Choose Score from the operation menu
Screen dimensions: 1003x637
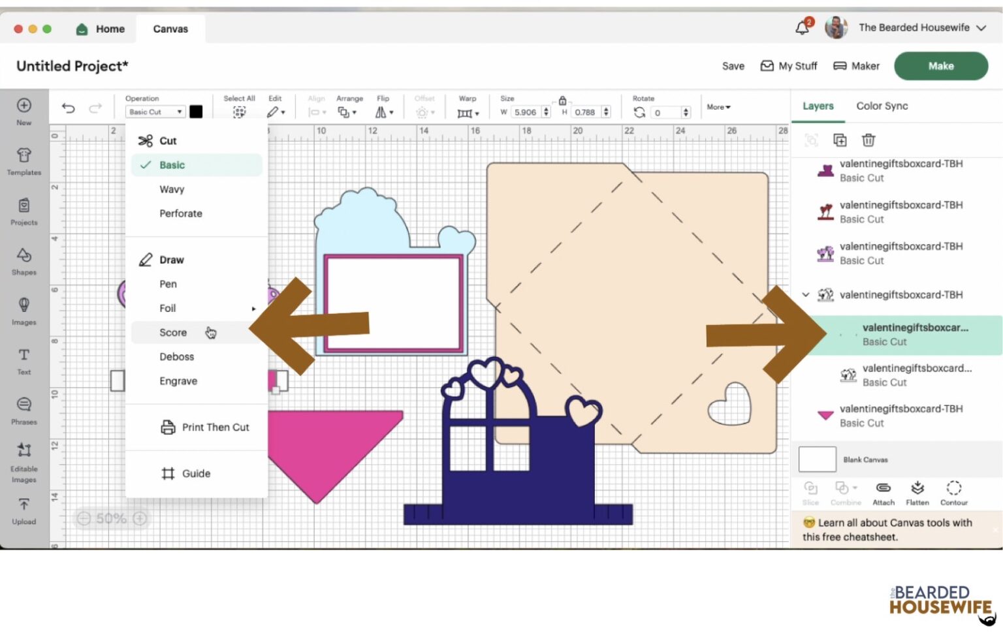point(173,333)
